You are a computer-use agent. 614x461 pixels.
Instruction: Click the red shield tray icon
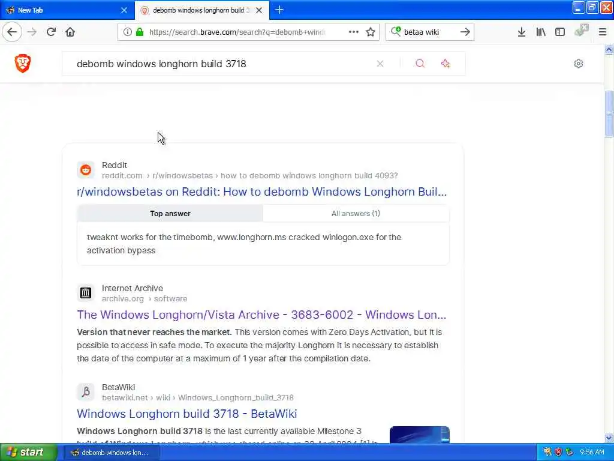click(x=558, y=453)
